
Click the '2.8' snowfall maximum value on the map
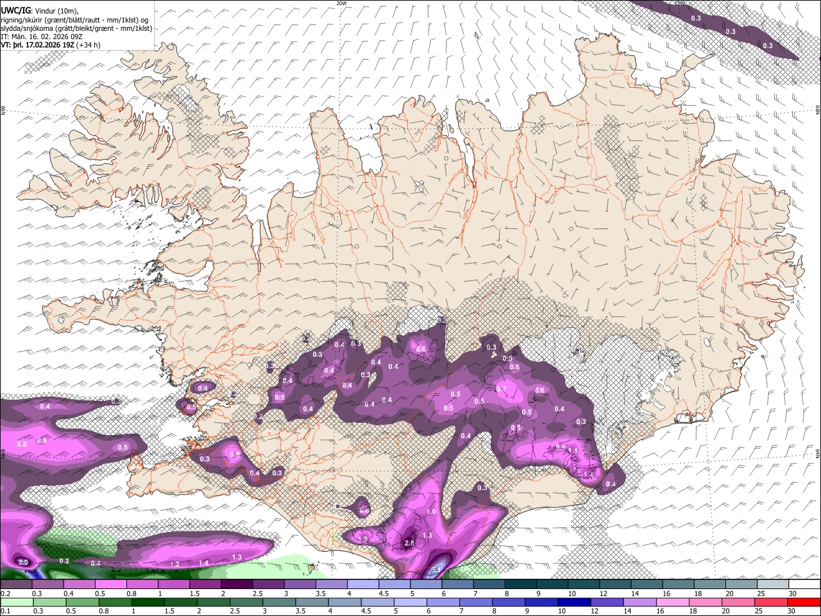tap(410, 543)
